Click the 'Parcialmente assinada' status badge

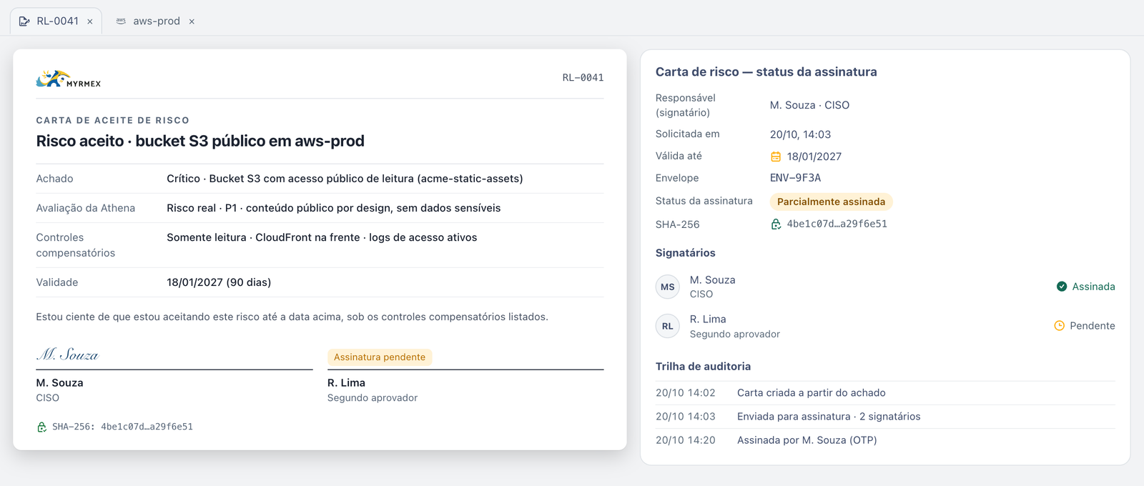point(831,202)
